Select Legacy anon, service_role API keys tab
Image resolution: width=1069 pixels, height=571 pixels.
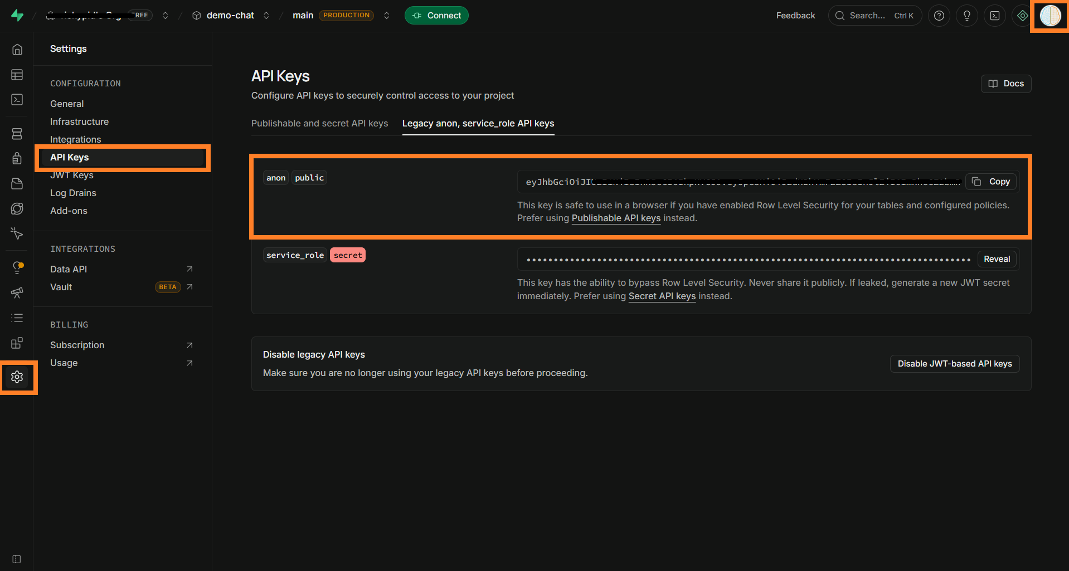[x=478, y=123]
